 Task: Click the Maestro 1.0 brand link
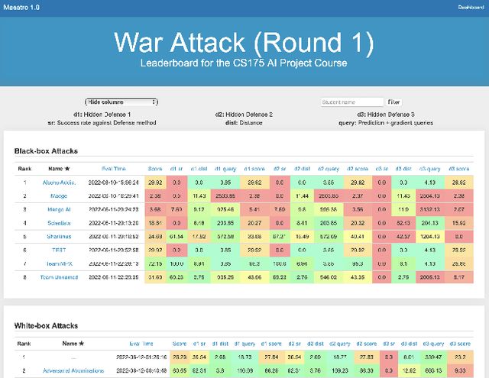point(21,6)
